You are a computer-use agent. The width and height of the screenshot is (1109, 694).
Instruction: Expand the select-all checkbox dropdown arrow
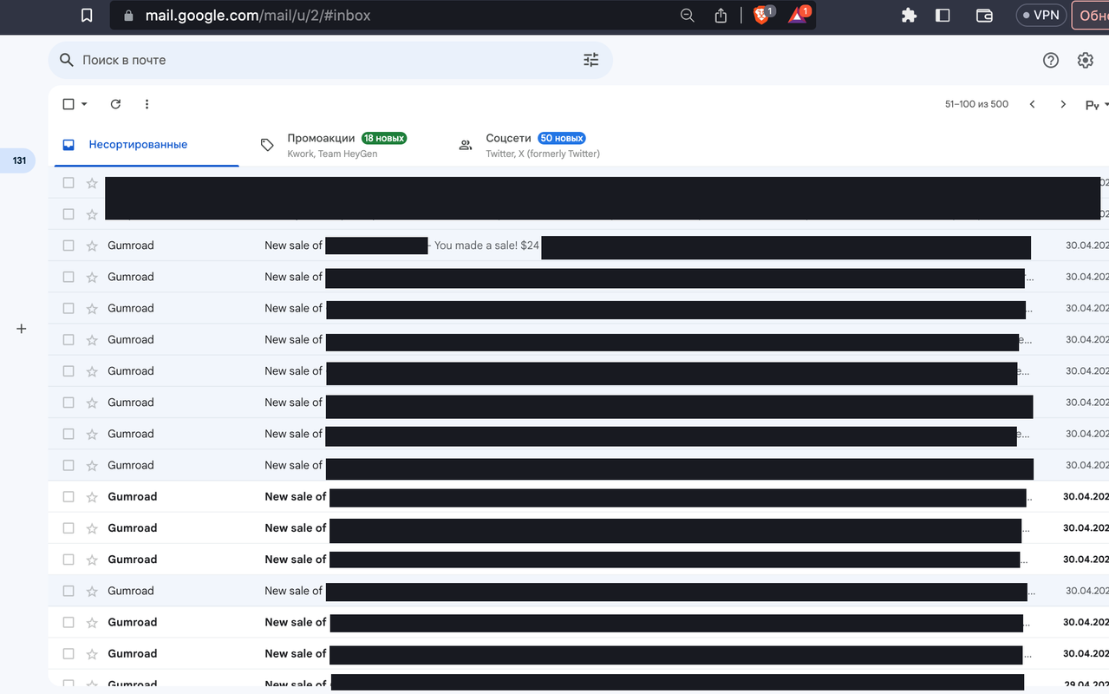[x=84, y=104]
